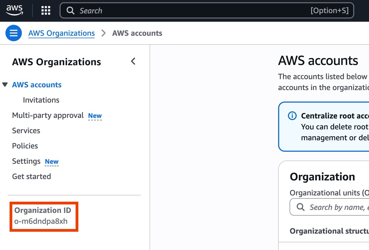Open Invitations in the sidebar
The height and width of the screenshot is (250, 369).
tap(41, 100)
